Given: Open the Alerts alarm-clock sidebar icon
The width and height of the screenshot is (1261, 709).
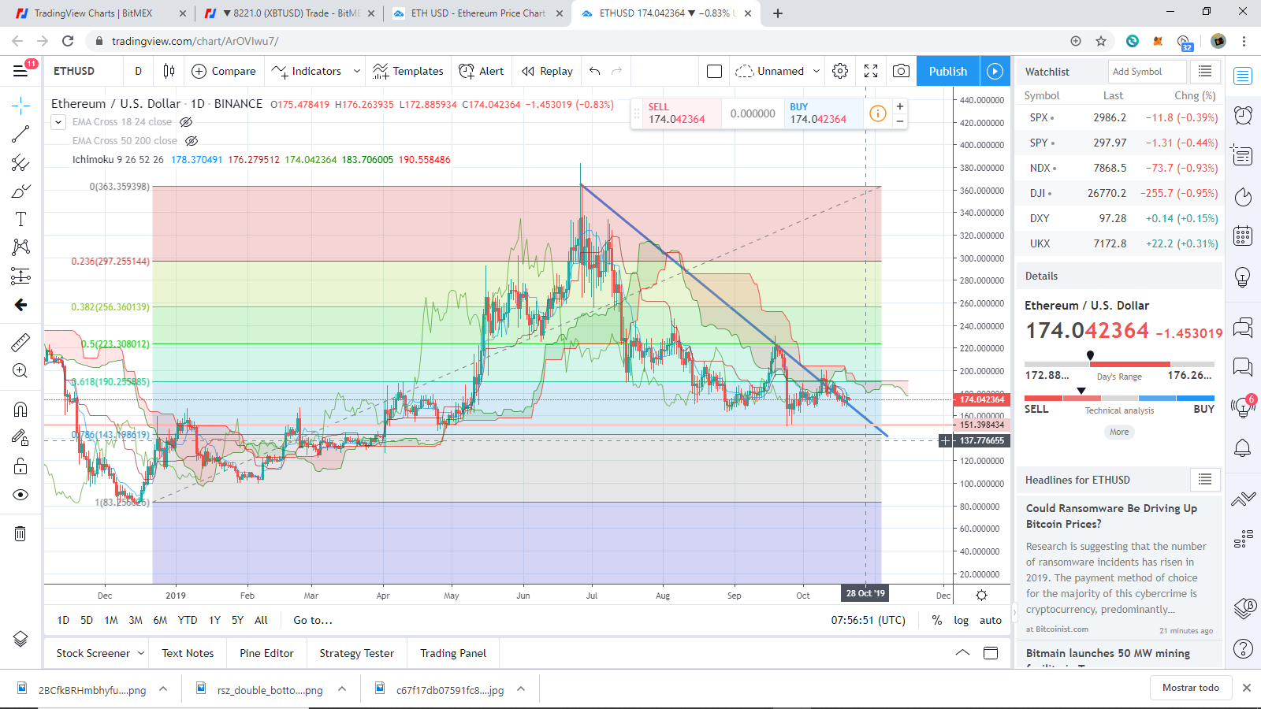Looking at the screenshot, I should point(1243,115).
